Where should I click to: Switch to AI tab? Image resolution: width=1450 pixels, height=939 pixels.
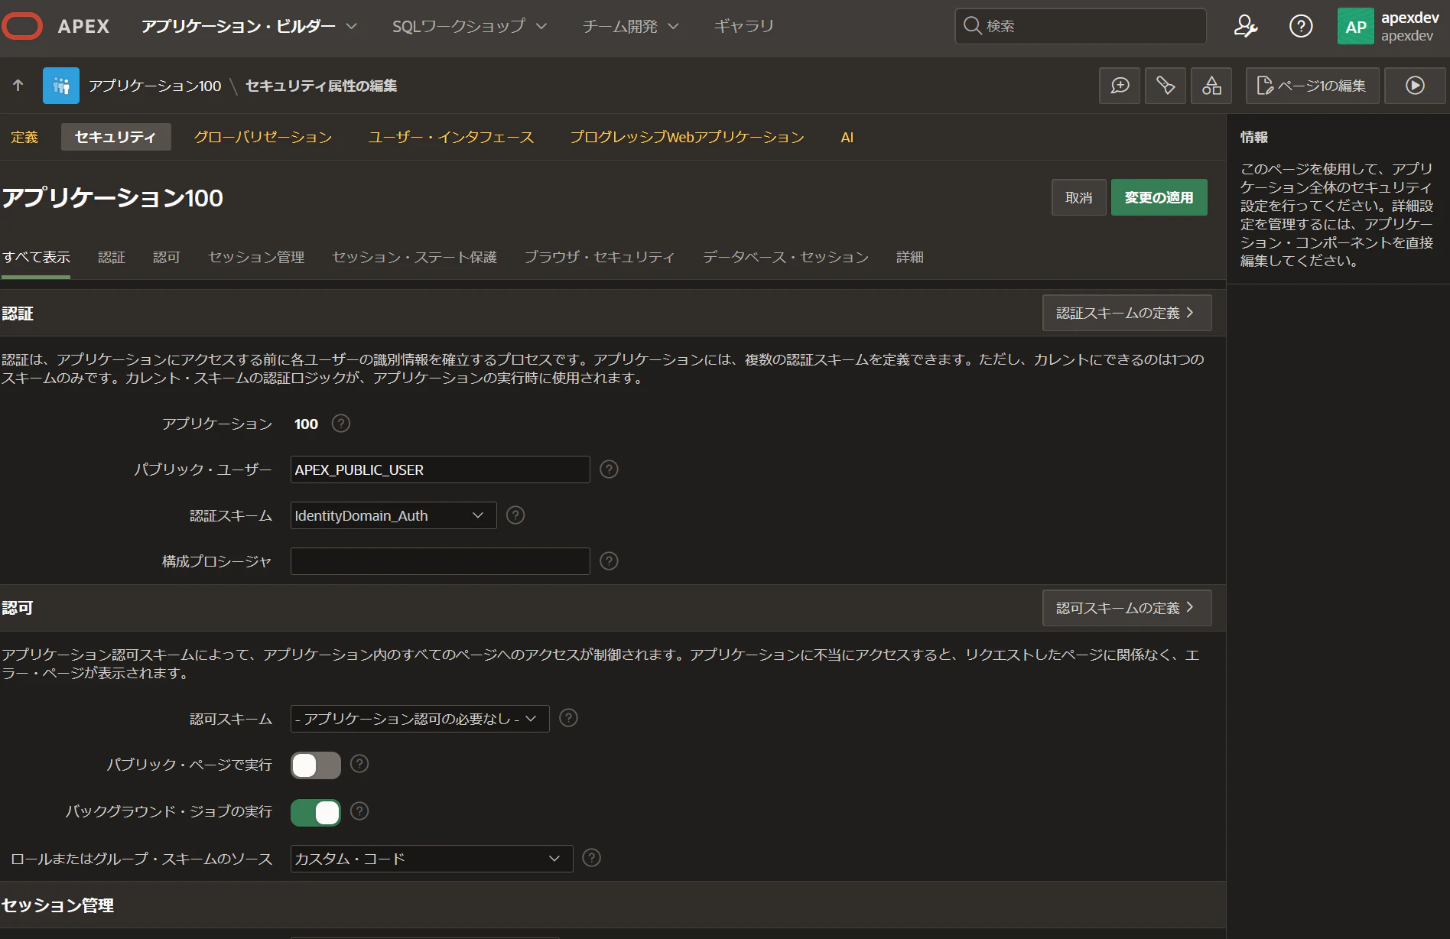coord(847,137)
